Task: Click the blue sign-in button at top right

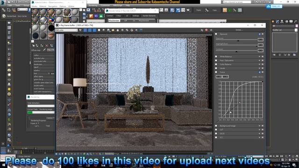Action: 274,6
